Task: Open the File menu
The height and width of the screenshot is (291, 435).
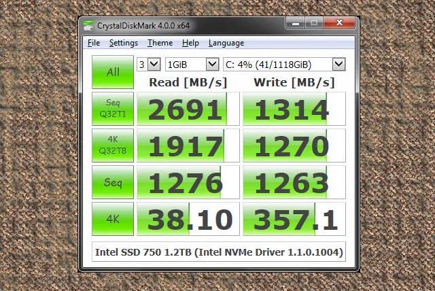Action: point(94,43)
